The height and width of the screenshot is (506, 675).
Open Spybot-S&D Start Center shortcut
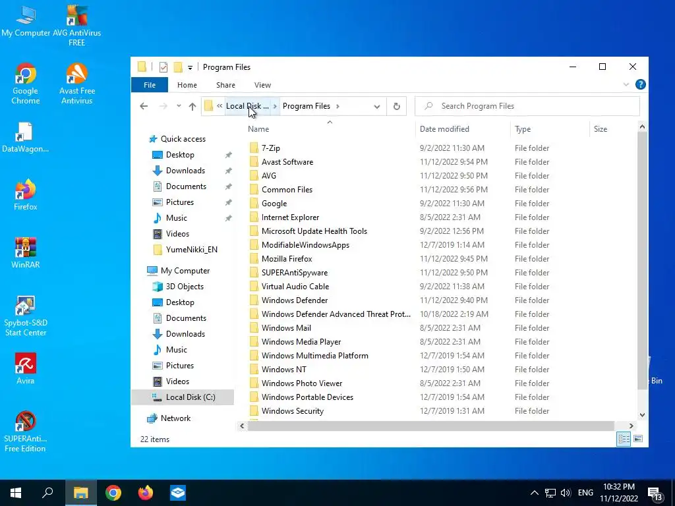coord(26,316)
